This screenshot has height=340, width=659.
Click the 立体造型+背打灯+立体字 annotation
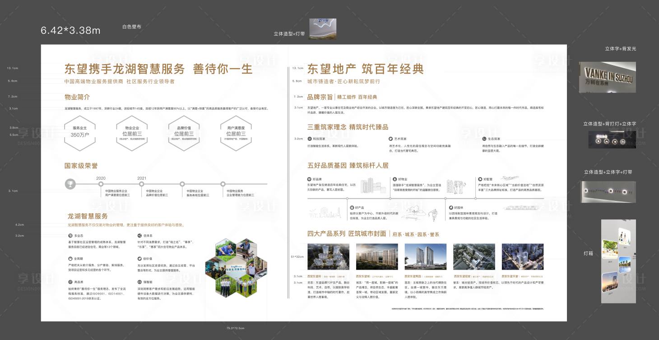[610, 124]
